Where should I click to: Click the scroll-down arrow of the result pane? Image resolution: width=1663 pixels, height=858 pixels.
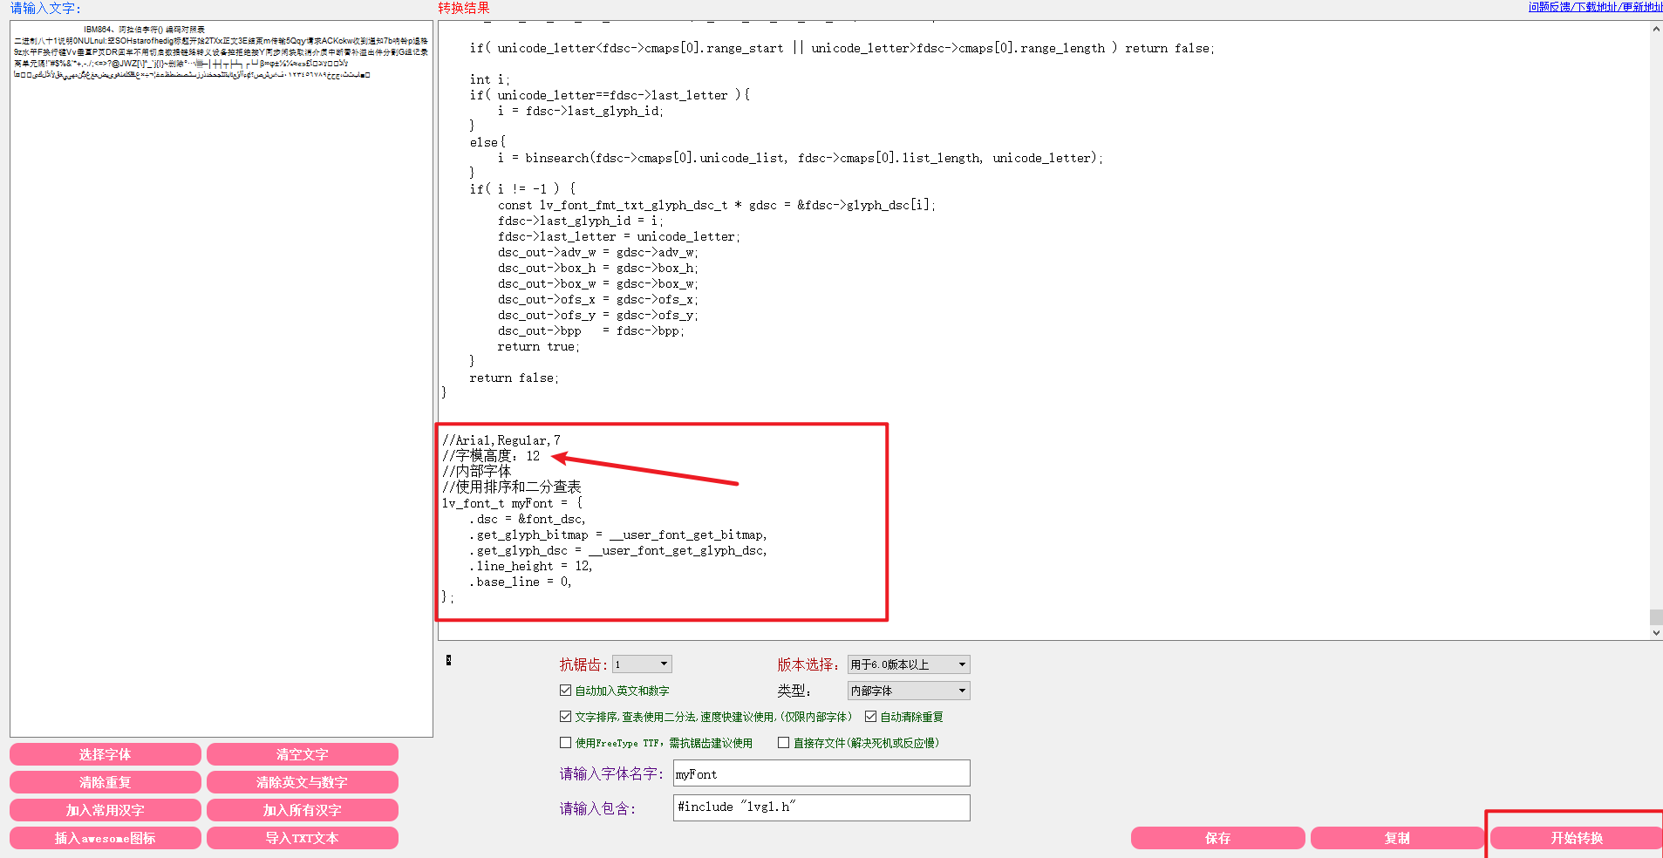click(x=1656, y=633)
